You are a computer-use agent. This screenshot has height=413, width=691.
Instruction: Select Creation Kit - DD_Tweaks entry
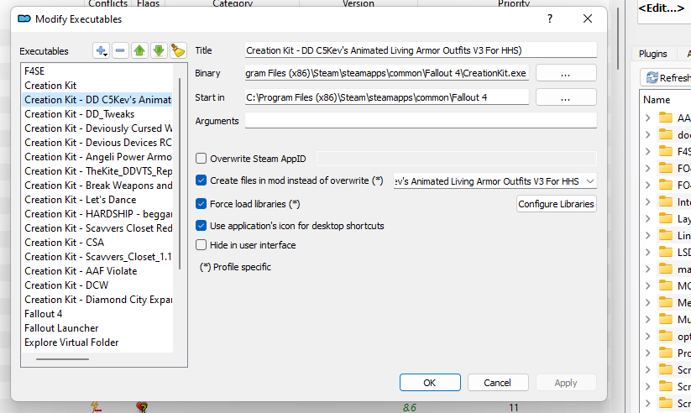97,114
